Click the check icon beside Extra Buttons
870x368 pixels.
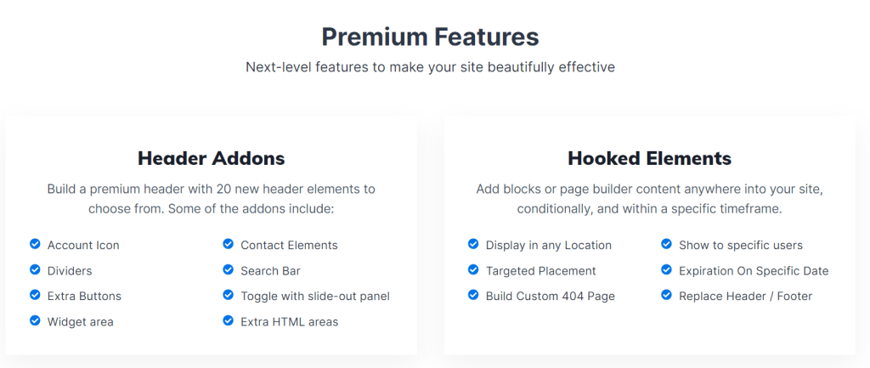click(x=35, y=295)
